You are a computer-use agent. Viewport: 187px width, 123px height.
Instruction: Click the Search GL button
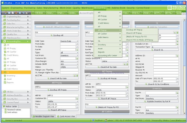click(x=157, y=50)
